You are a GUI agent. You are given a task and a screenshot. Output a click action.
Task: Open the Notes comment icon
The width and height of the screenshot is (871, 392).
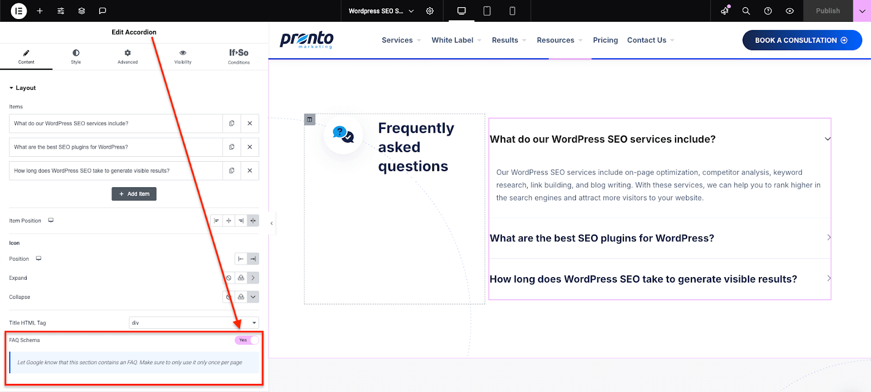(102, 11)
